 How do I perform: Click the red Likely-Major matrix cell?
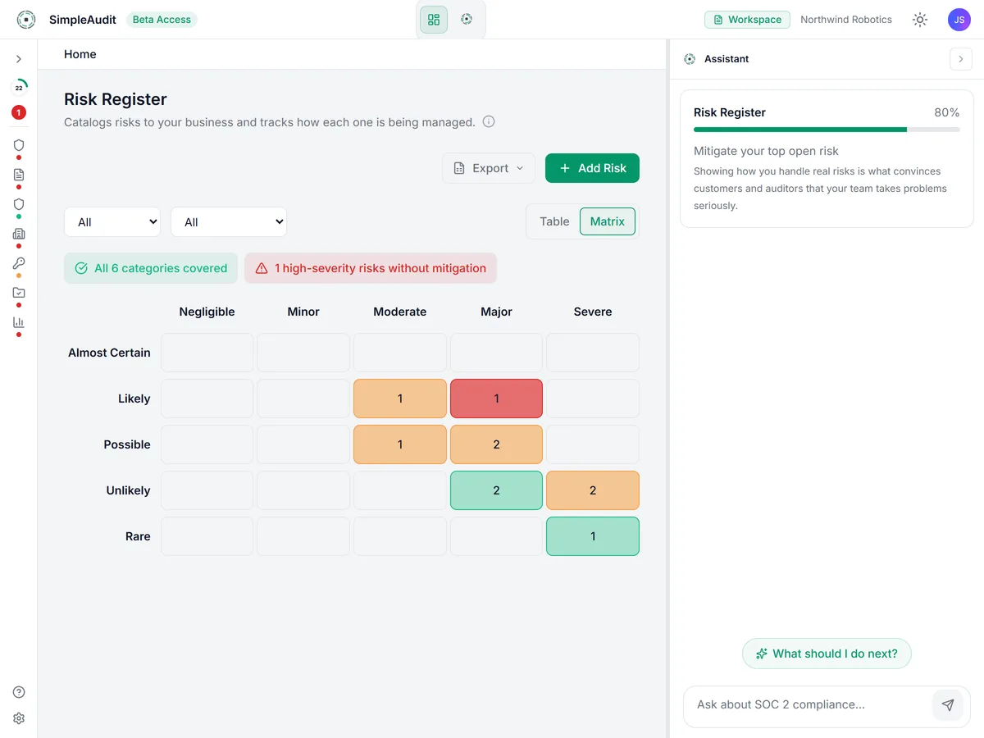click(x=496, y=399)
